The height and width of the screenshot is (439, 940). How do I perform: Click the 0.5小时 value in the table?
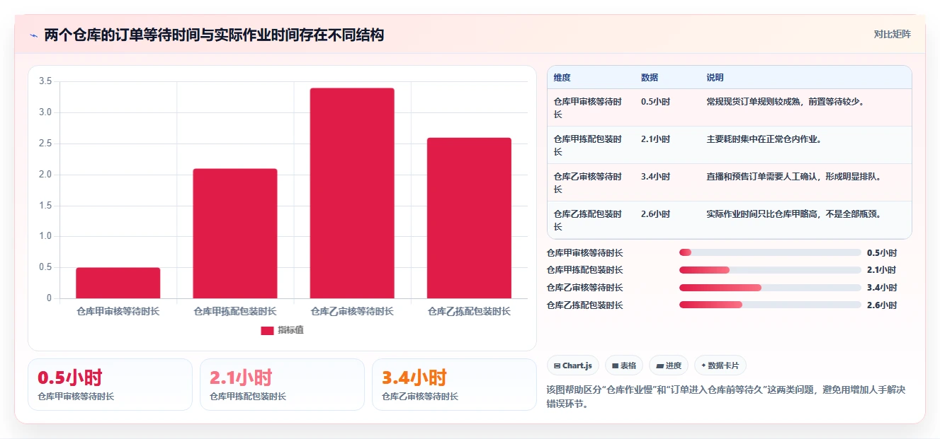[x=655, y=102]
